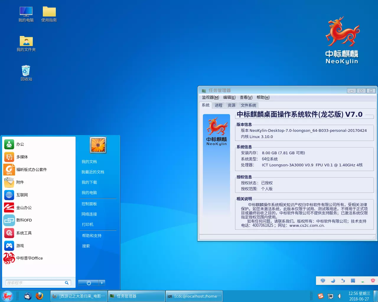Toggle the punctuation icon on input bar
The image size is (378, 302).
[x=343, y=280]
